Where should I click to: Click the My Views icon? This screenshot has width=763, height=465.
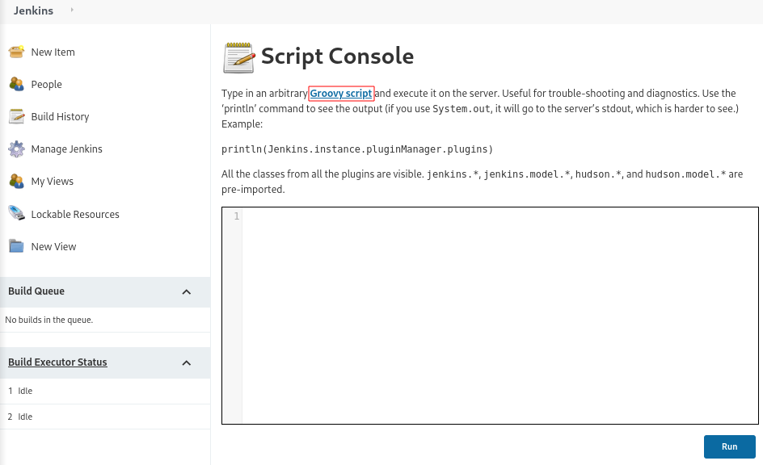click(16, 182)
